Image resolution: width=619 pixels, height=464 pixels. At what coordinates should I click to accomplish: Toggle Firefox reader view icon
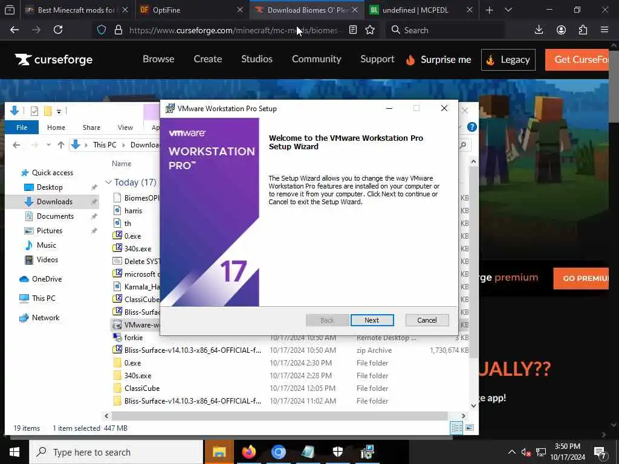[x=353, y=30]
